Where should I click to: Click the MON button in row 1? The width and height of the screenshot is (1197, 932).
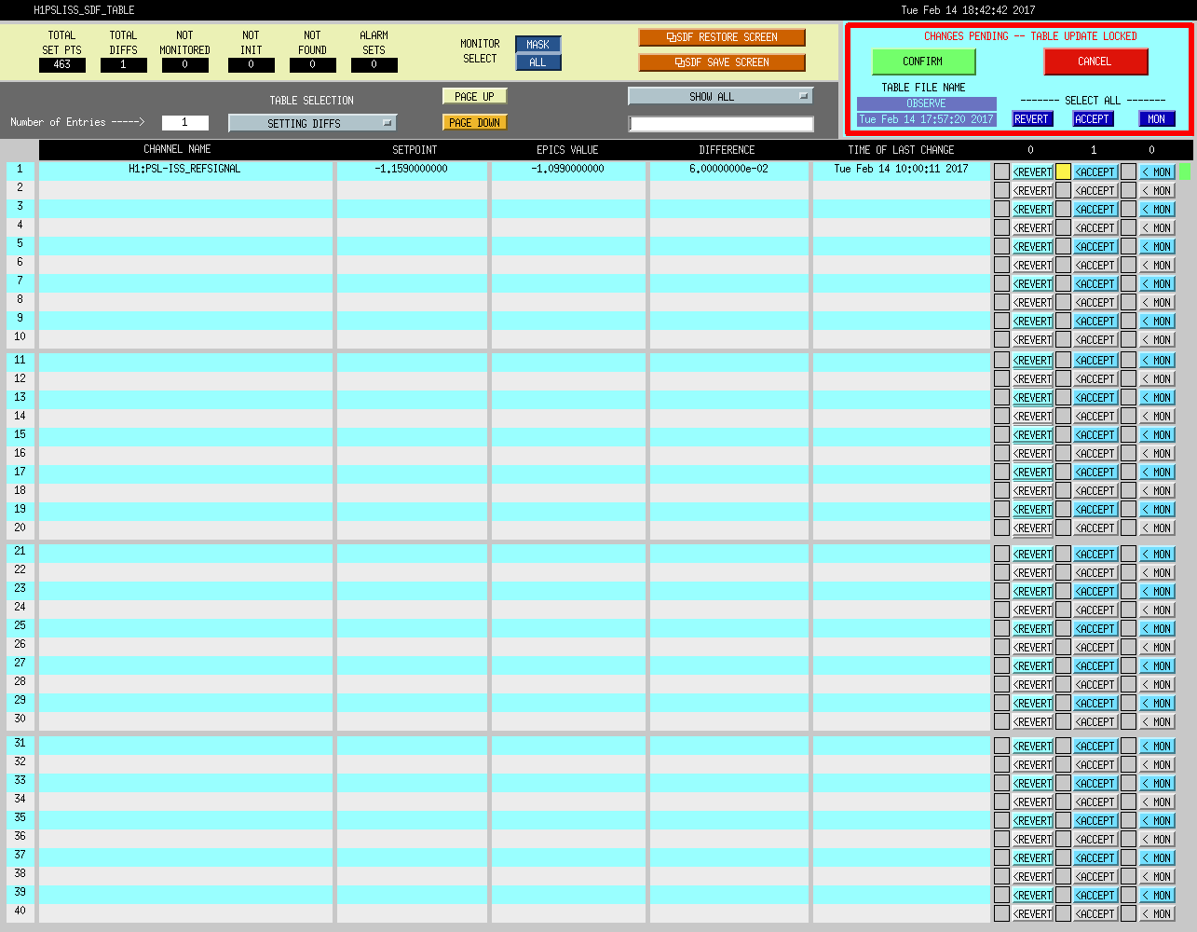click(x=1157, y=172)
